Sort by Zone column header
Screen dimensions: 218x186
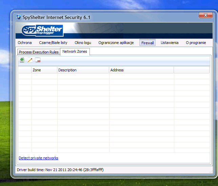point(44,70)
